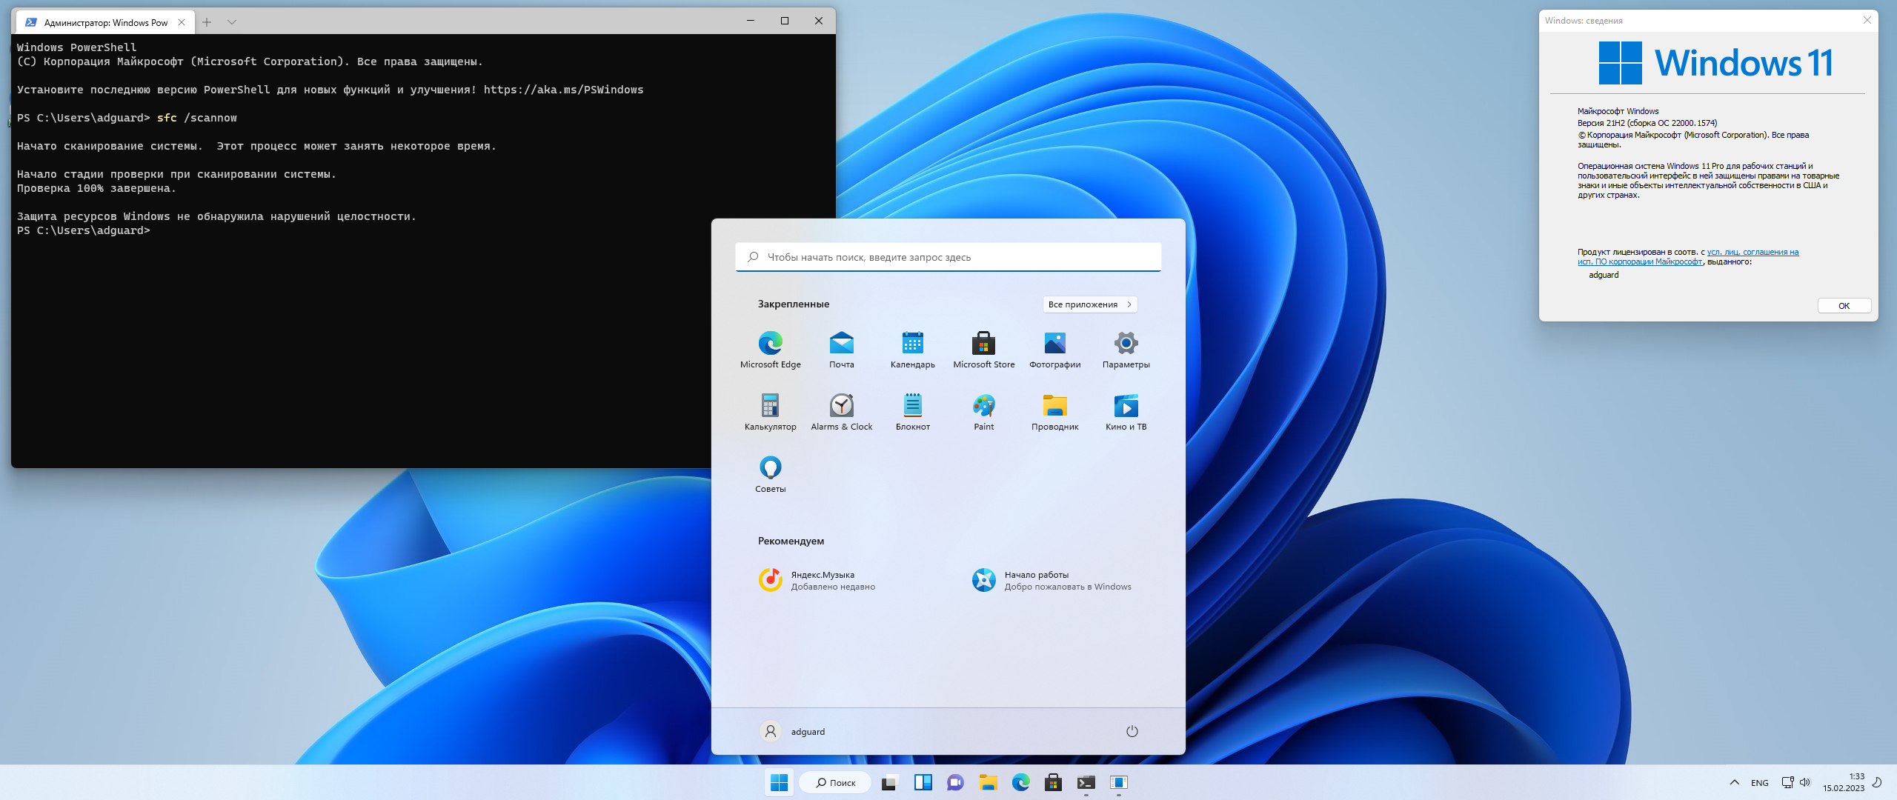The image size is (1897, 800).
Task: Expand the Все приложения list
Action: pyautogui.click(x=1089, y=304)
